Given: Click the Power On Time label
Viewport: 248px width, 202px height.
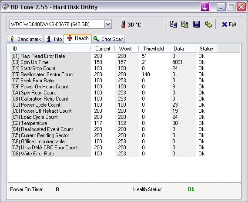Looking at the screenshot, I should click(27, 189).
